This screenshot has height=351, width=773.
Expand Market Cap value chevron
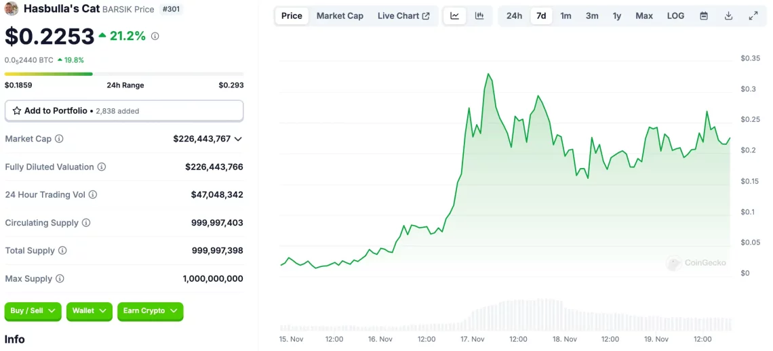coord(238,139)
